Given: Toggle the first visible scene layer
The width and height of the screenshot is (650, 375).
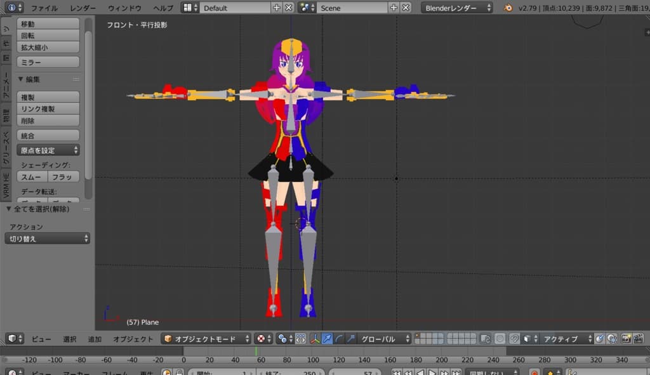Looking at the screenshot, I should (418, 336).
